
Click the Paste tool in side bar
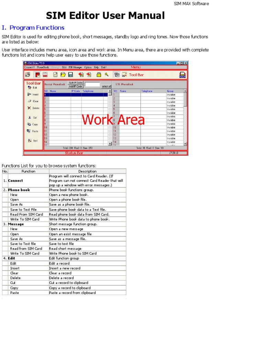(33, 131)
